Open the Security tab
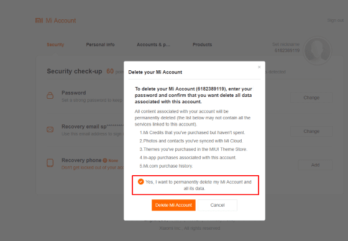The image size is (348, 241). click(55, 45)
